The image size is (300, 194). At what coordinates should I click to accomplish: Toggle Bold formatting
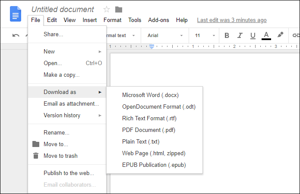[x=227, y=35]
